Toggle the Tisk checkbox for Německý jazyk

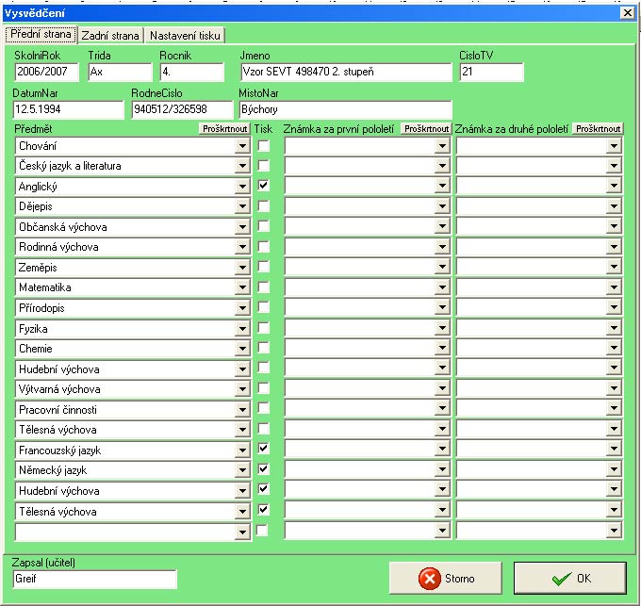point(264,468)
